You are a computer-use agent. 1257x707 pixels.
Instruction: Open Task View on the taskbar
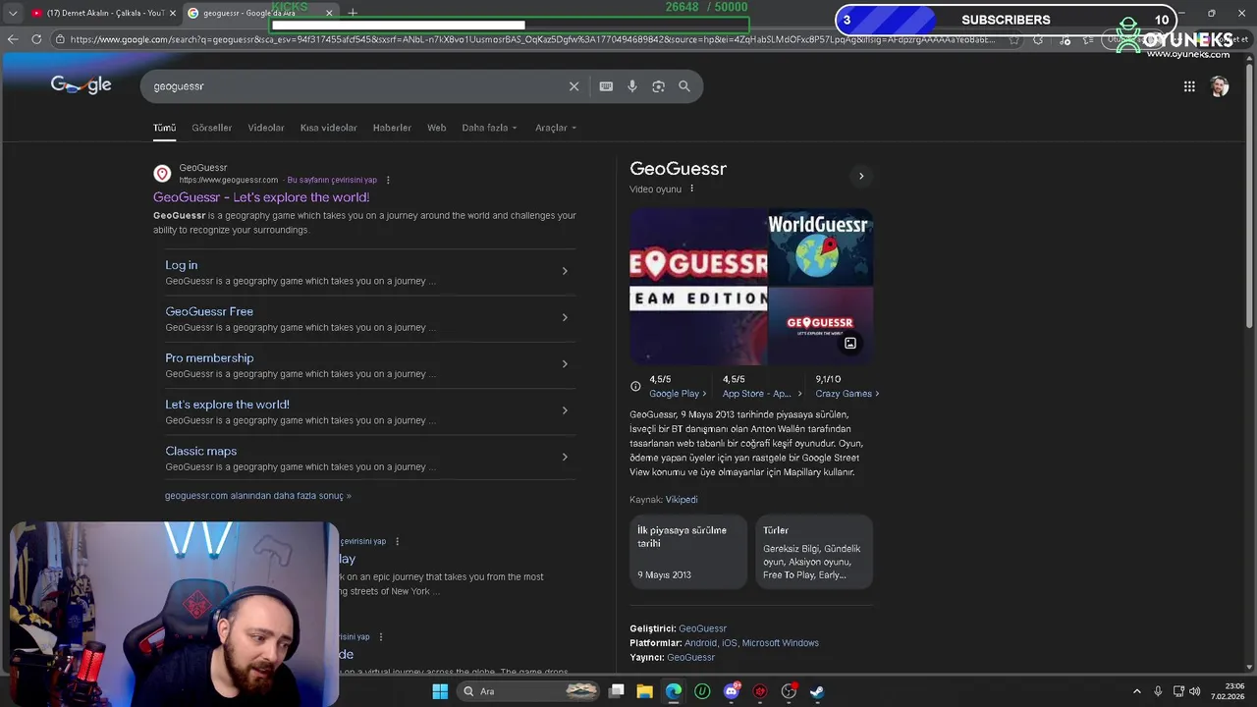[x=617, y=691]
